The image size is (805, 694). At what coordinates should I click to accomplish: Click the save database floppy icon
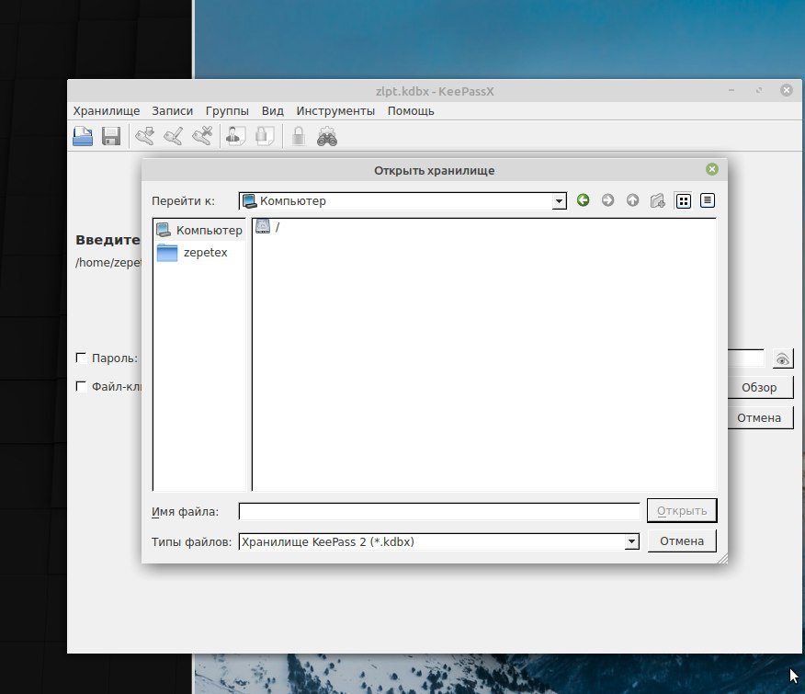(x=111, y=136)
